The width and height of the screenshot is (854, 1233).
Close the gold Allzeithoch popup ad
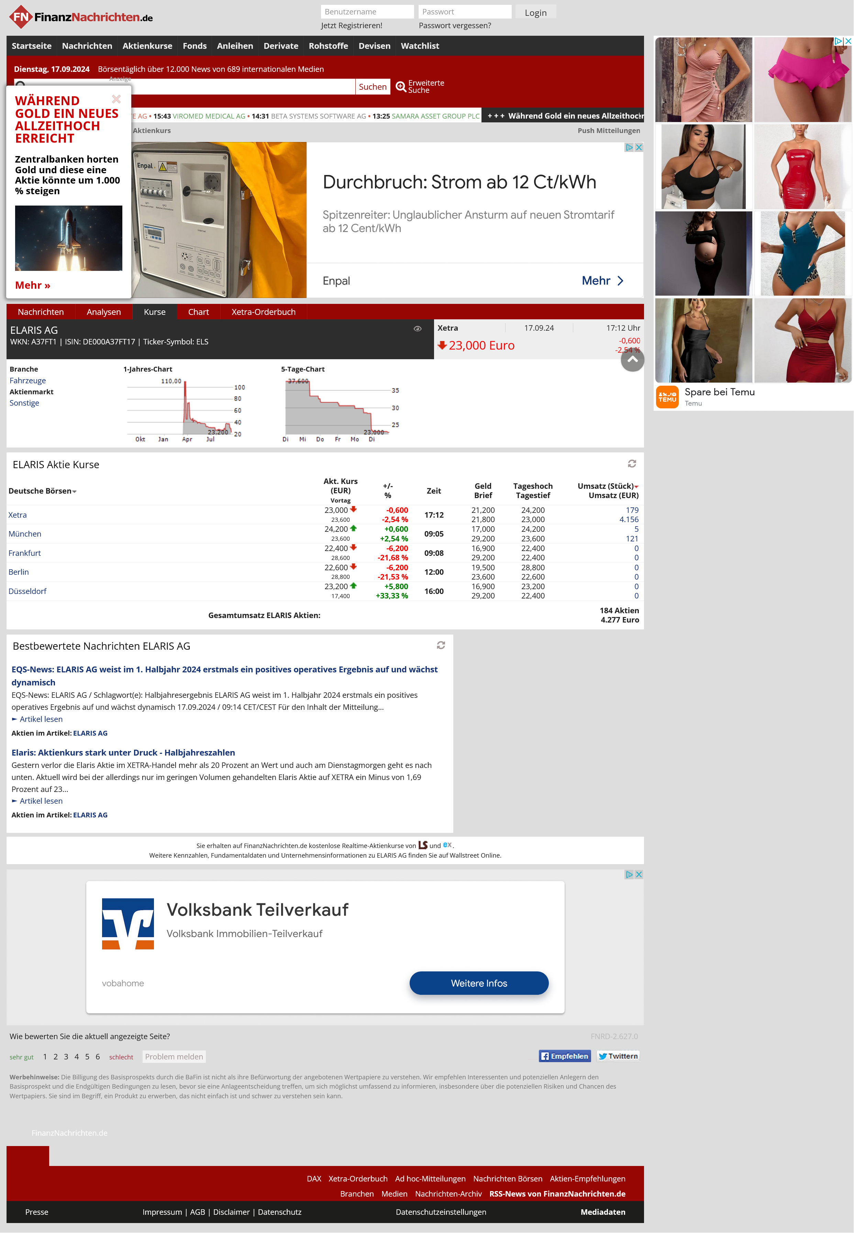click(116, 99)
